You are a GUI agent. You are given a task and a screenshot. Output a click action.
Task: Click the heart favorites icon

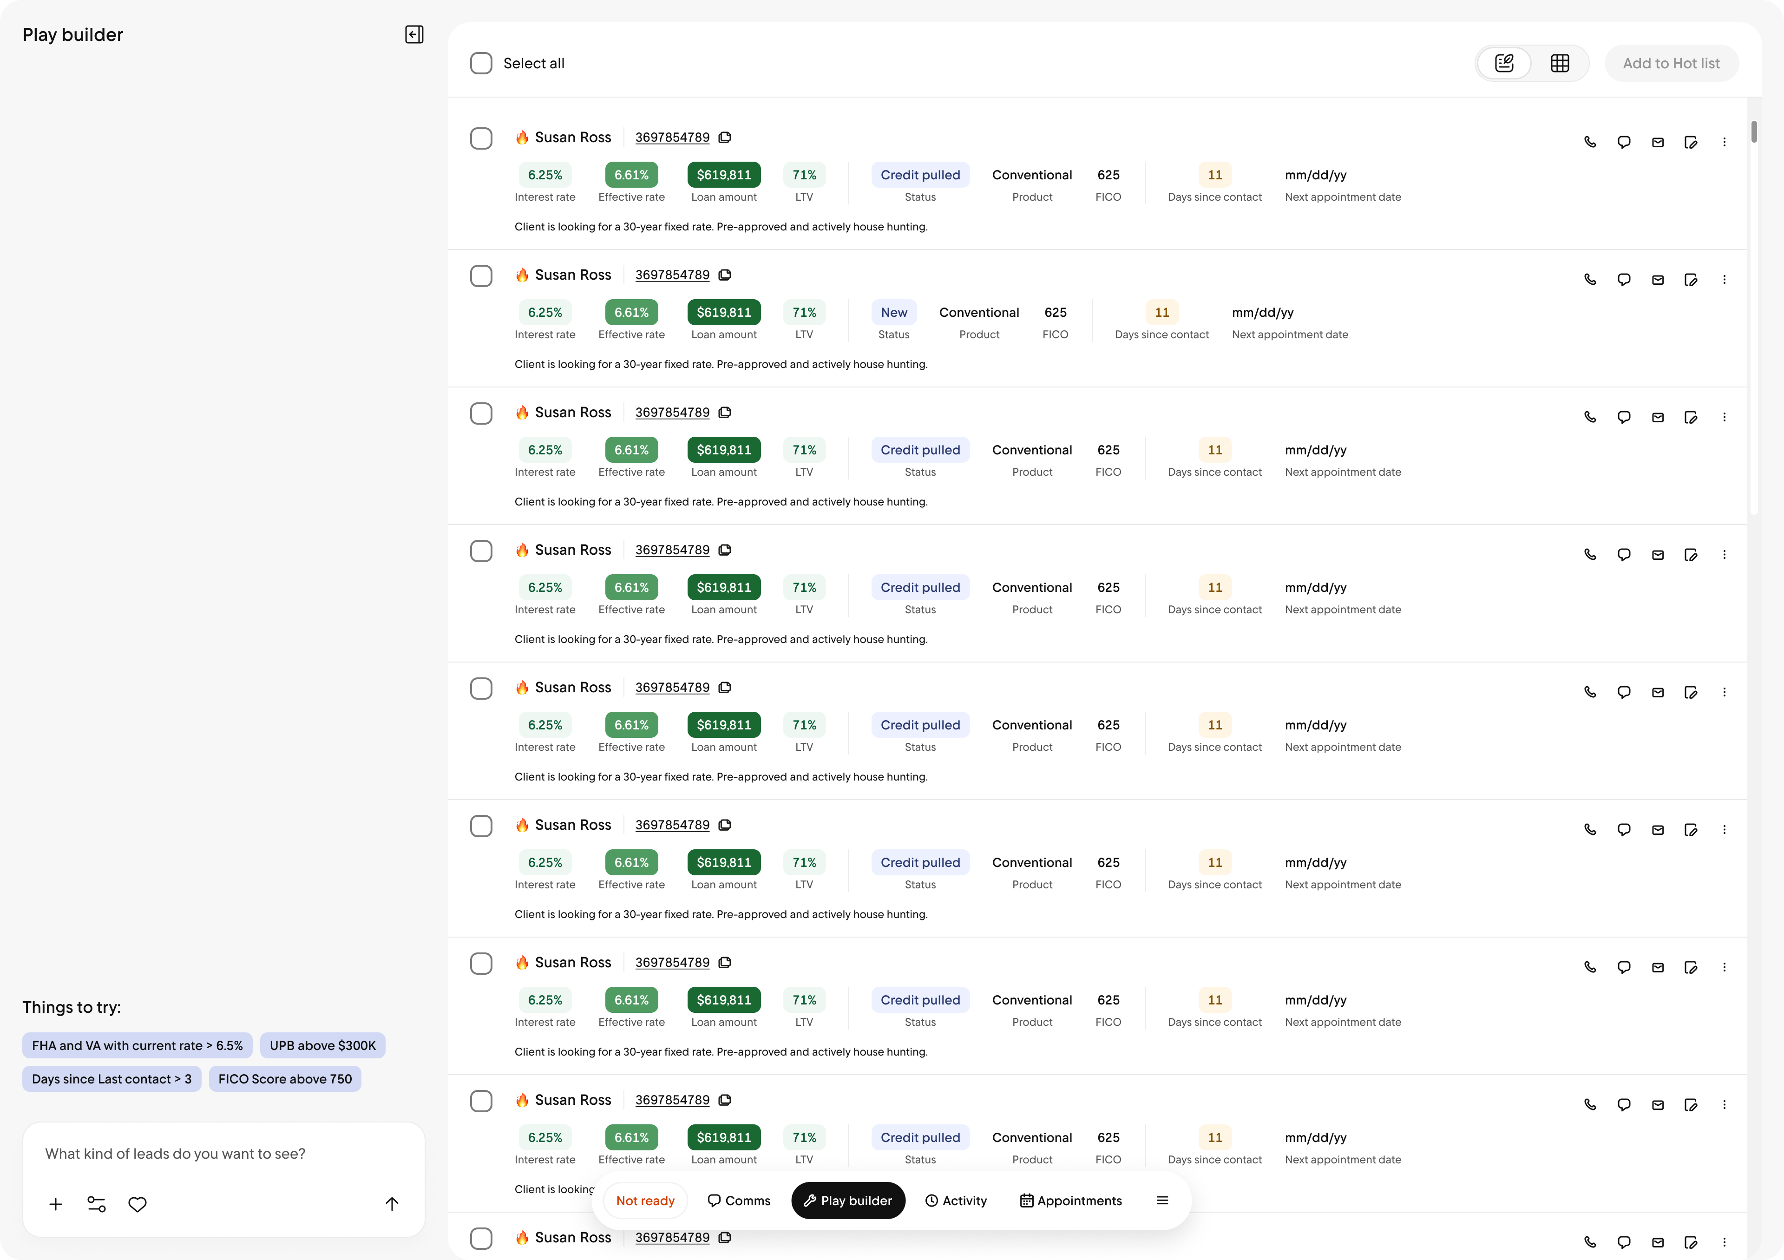(x=138, y=1204)
